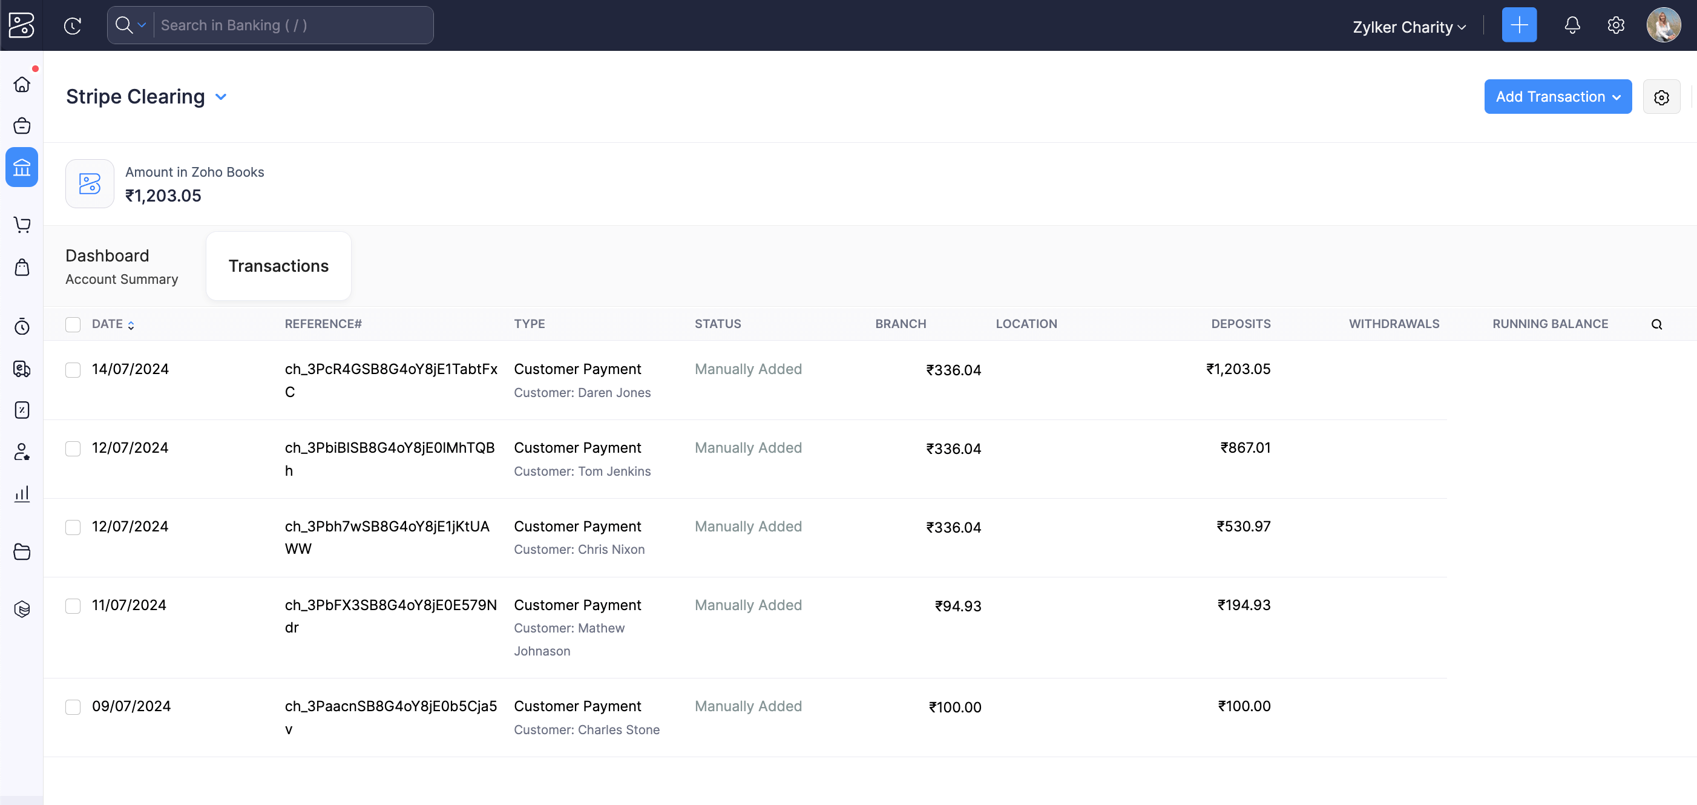The image size is (1697, 805).
Task: Select the checkbox on Charles Stone's payment row
Action: pyautogui.click(x=73, y=707)
